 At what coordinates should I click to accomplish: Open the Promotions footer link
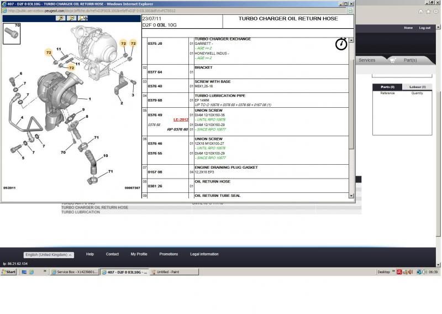(169, 254)
